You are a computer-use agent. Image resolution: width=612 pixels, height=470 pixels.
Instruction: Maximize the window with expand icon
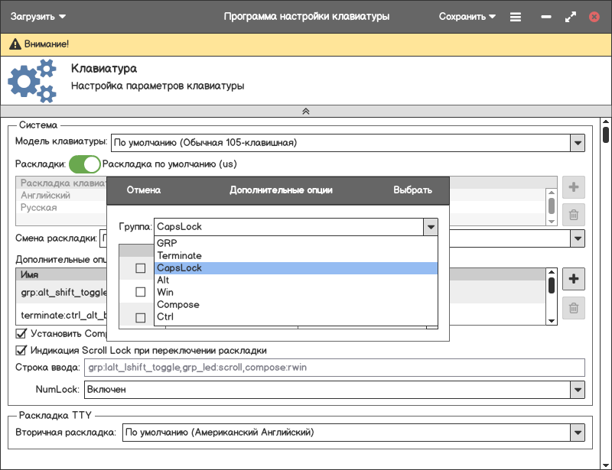(x=570, y=17)
